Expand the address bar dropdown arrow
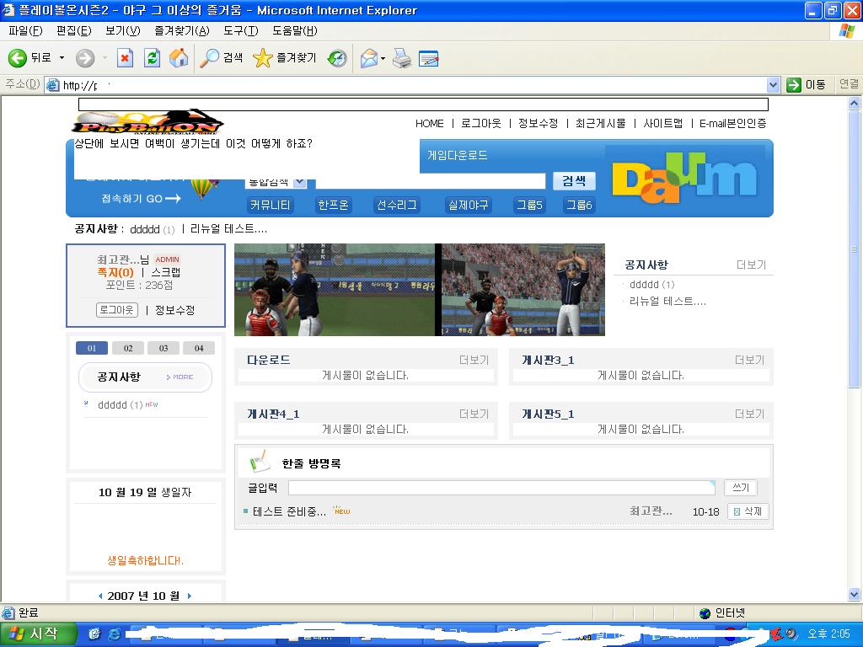Screen dimensions: 863x647 pos(773,85)
